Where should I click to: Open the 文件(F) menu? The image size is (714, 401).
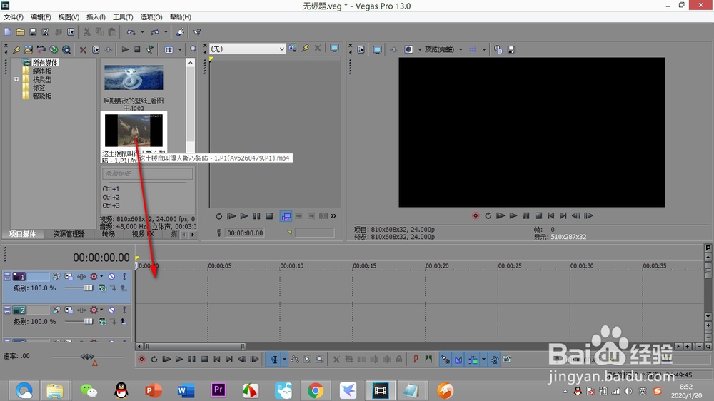pos(13,17)
